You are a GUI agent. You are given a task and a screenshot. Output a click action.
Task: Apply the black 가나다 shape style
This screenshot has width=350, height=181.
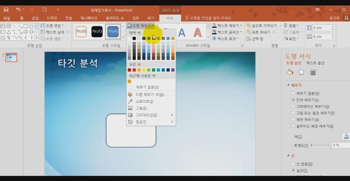97,32
